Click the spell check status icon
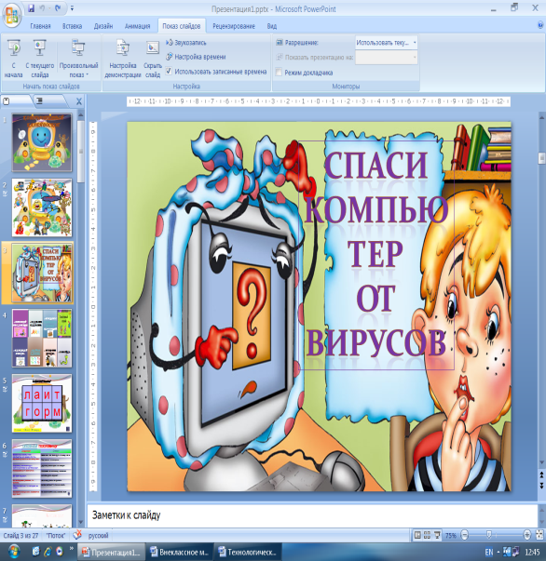546x561 pixels. (77, 535)
